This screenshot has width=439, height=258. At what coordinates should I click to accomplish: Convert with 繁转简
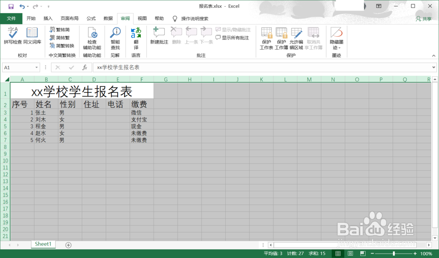tap(60, 30)
